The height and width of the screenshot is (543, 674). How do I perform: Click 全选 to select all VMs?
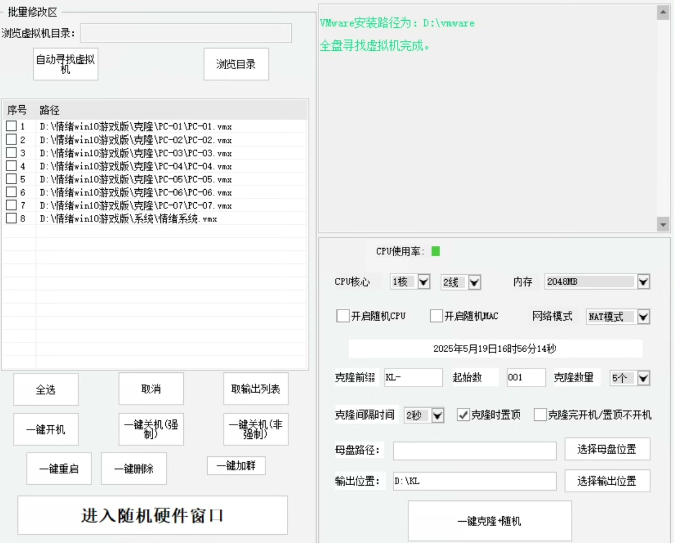pyautogui.click(x=46, y=389)
